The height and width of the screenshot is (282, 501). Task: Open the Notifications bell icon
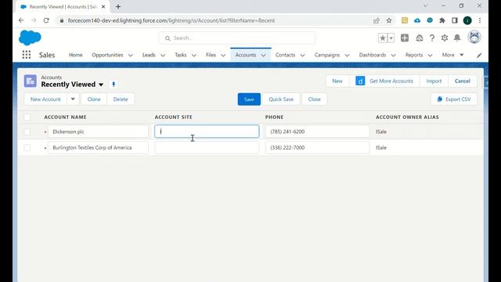coord(457,38)
